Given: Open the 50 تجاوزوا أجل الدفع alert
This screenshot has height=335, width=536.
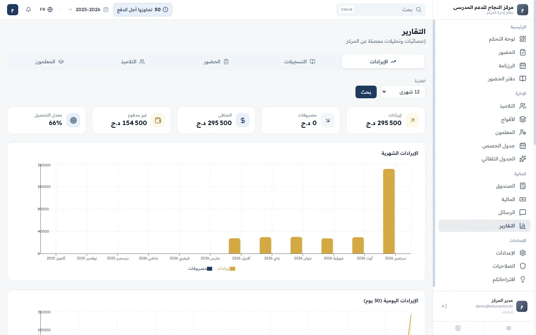Looking at the screenshot, I should 143,10.
